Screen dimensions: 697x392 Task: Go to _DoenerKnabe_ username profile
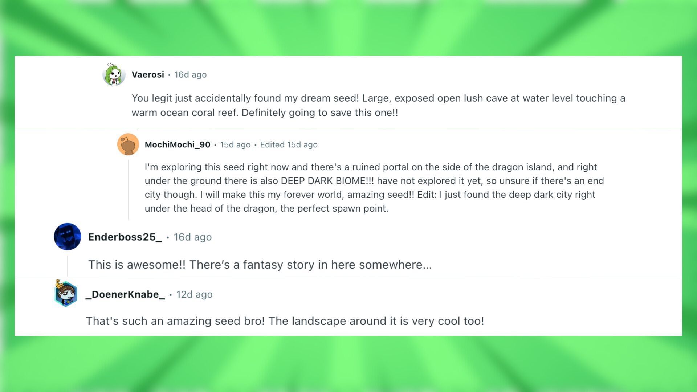click(x=125, y=294)
